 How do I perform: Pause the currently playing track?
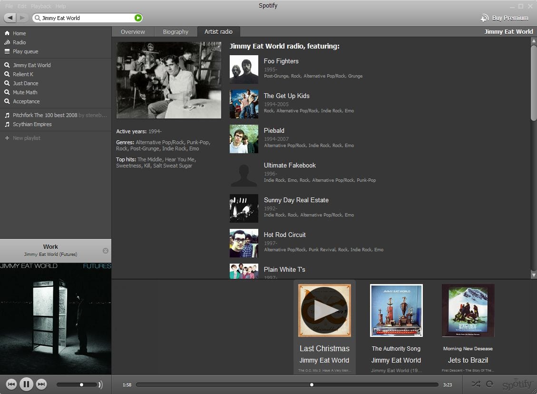(x=26, y=384)
